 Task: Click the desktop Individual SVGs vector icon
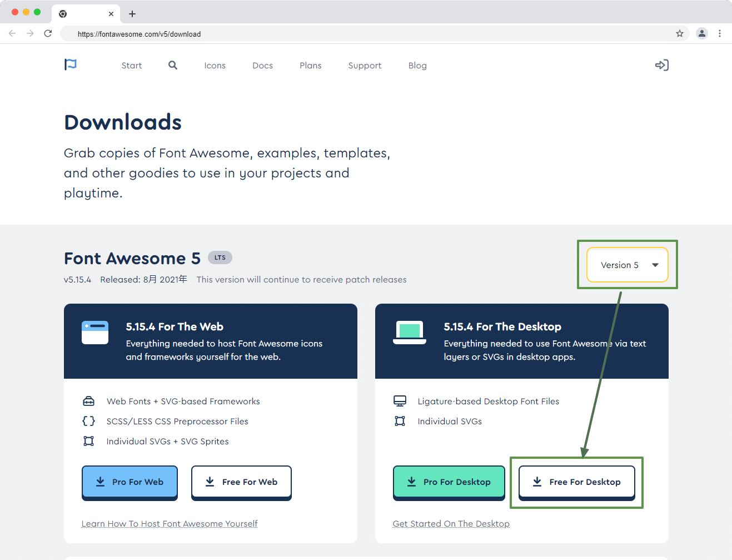pos(400,421)
